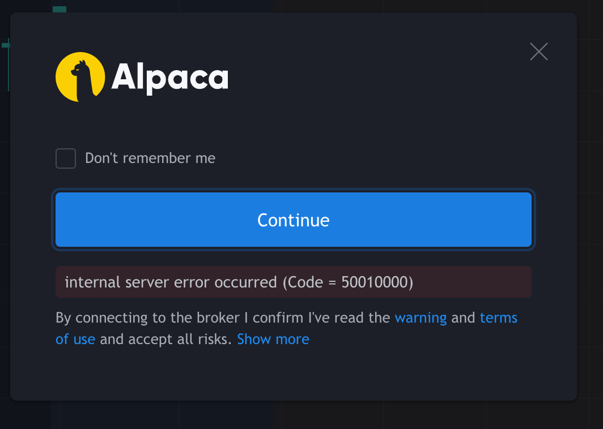Click the internal server error message box
Screen dimensions: 603x429
(x=294, y=282)
